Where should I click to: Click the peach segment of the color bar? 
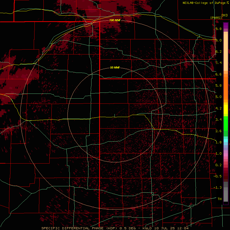click(x=226, y=53)
